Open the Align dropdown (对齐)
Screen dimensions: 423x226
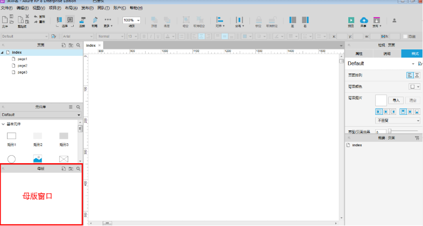coord(220,22)
